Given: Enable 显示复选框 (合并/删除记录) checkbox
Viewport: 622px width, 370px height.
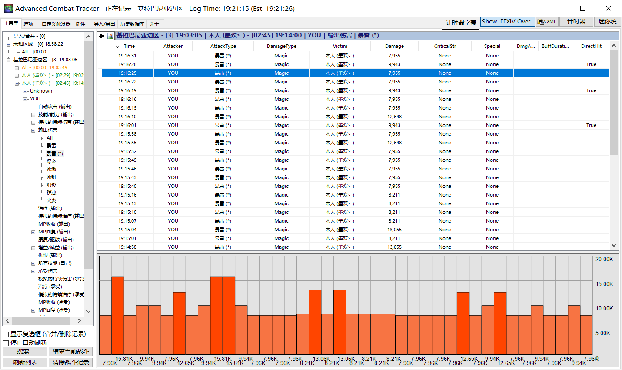Looking at the screenshot, I should (6, 334).
